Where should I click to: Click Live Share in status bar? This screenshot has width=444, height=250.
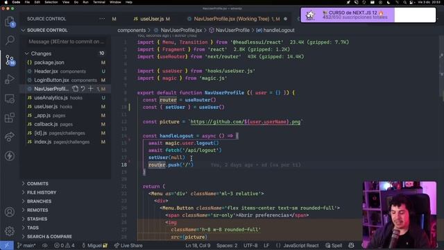coord(128,245)
